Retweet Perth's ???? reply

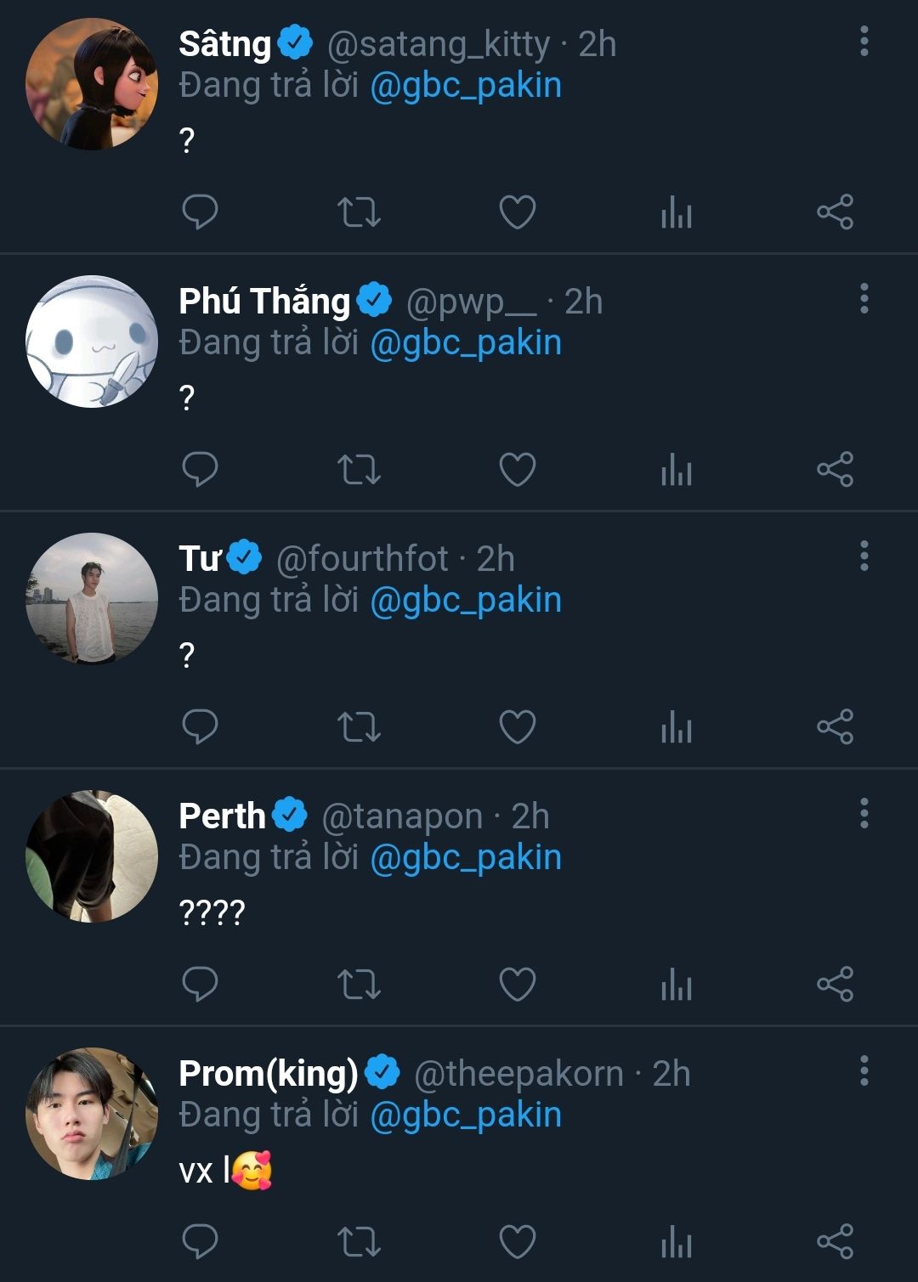coord(359,984)
